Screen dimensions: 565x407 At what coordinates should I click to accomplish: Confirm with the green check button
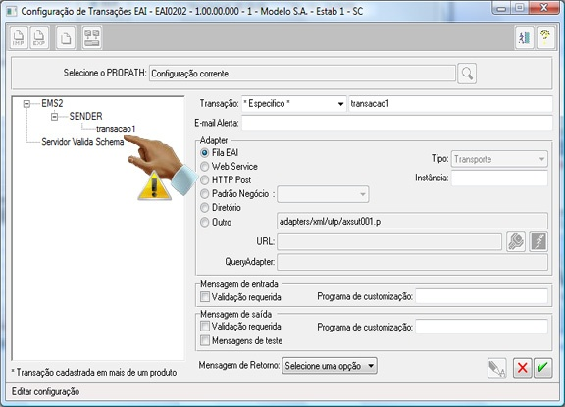click(x=542, y=368)
